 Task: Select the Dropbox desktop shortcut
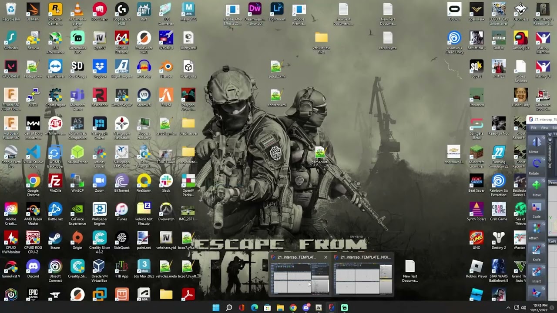(x=100, y=69)
